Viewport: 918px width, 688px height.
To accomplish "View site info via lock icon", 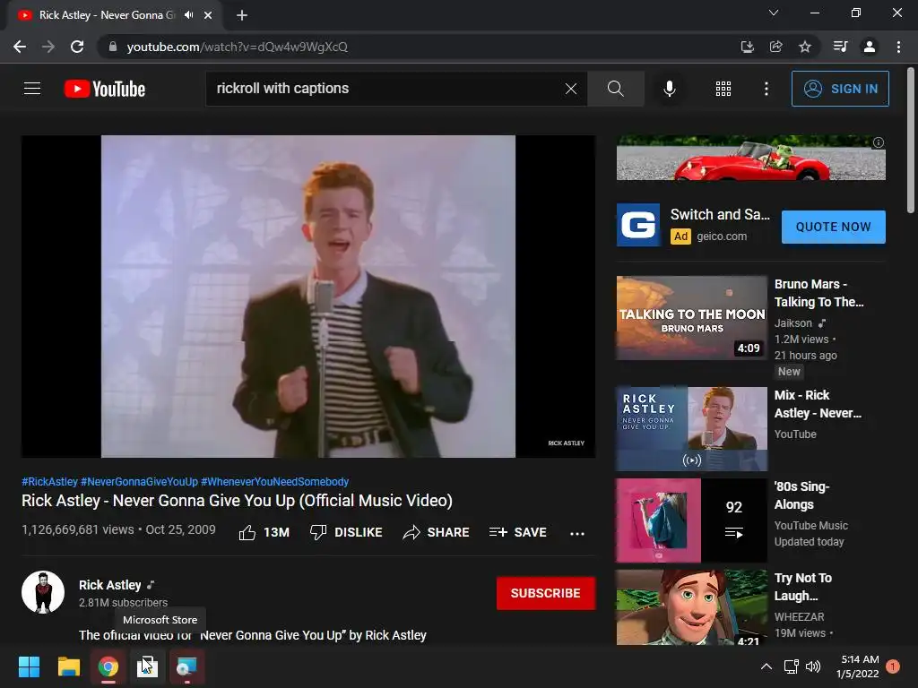I will 113,47.
